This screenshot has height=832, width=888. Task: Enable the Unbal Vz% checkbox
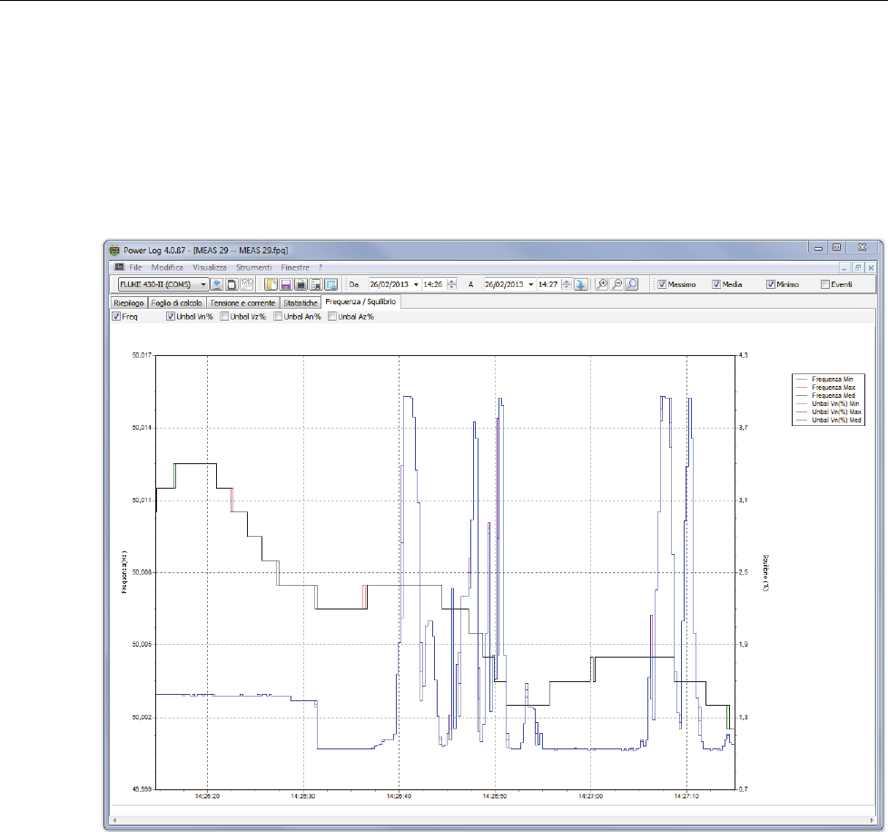[224, 317]
